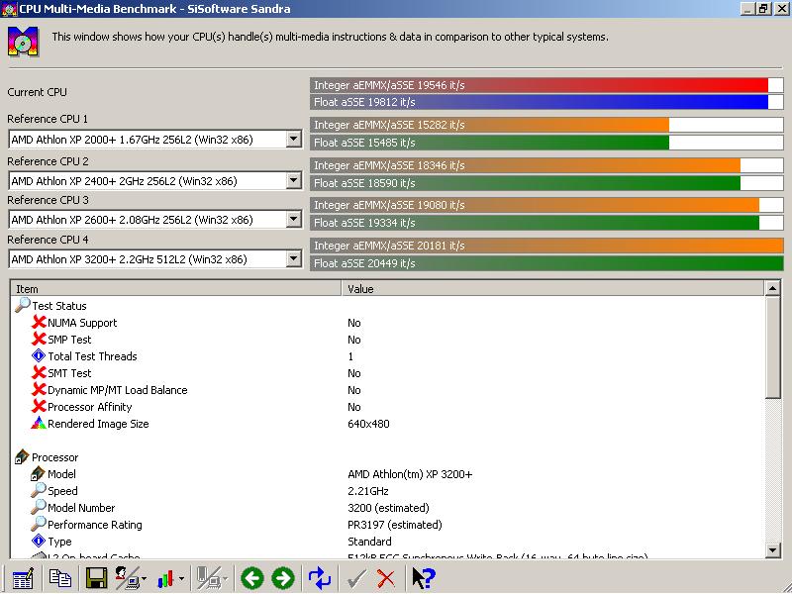Click the bar chart icon in toolbar
Screen dimensions: 792x594
coord(164,578)
